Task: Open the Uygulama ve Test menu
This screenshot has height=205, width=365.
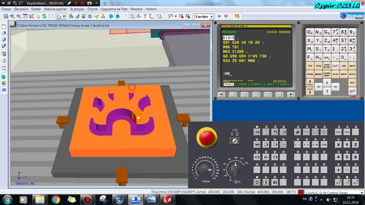Action: tap(114, 9)
